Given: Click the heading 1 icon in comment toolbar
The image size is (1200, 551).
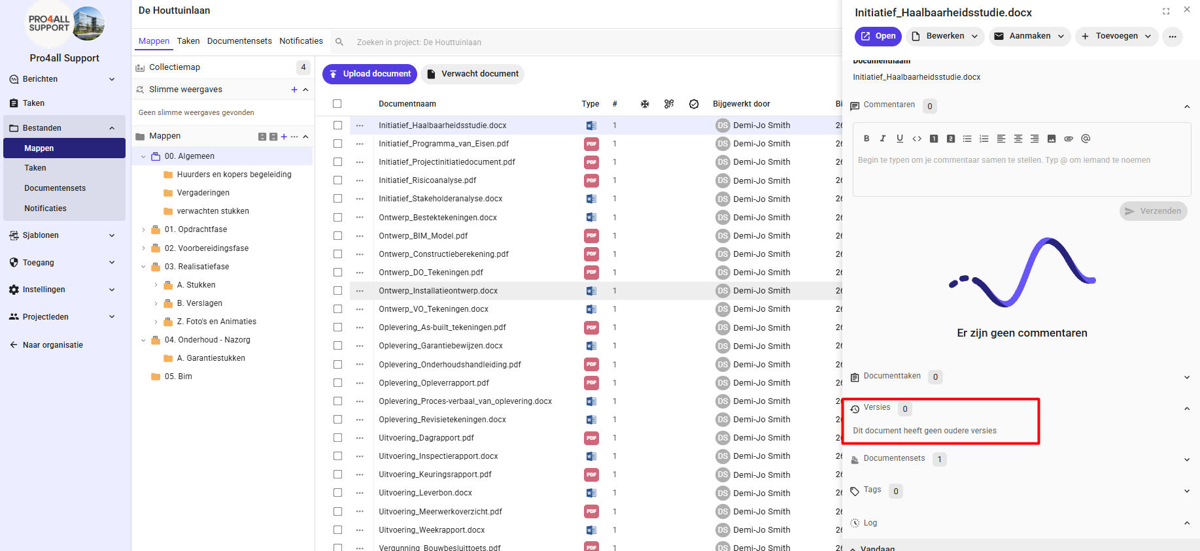Looking at the screenshot, I should tap(934, 139).
